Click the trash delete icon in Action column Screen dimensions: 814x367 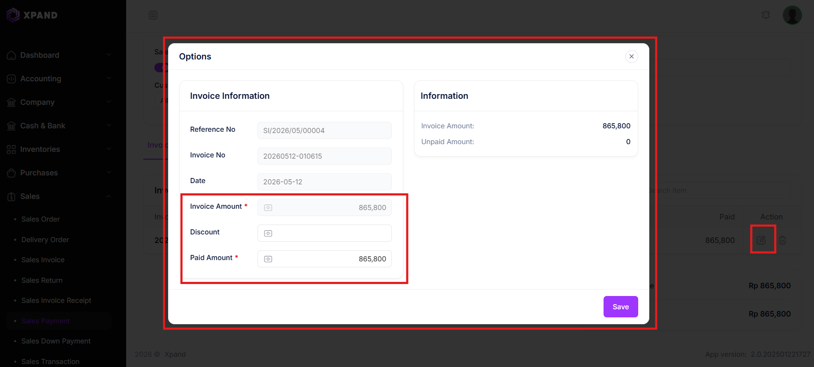pos(782,240)
